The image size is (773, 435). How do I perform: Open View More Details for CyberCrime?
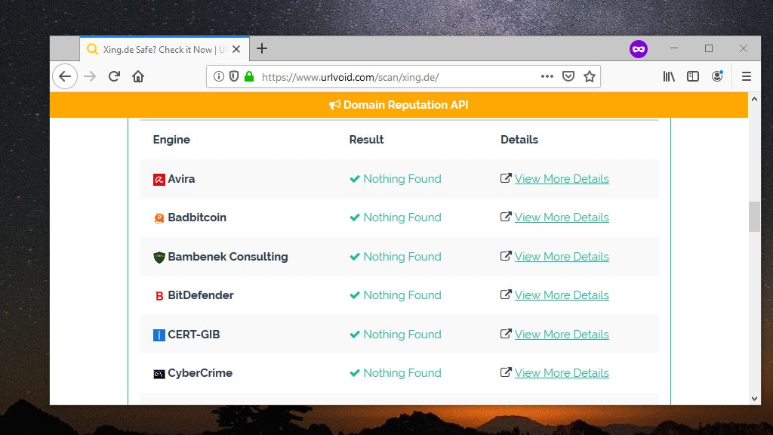[x=562, y=373]
